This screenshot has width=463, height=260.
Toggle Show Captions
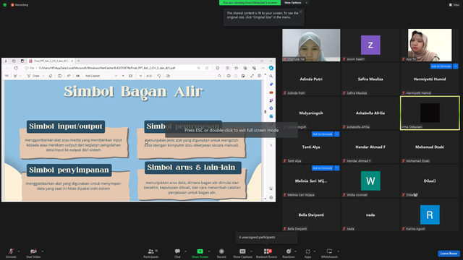[242, 253]
